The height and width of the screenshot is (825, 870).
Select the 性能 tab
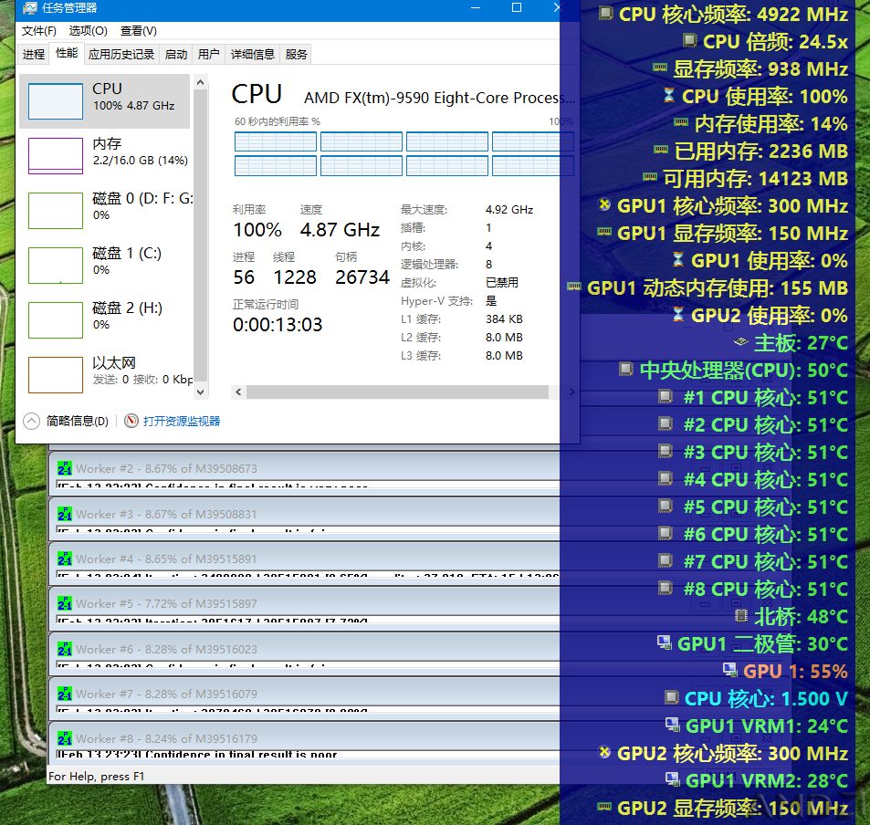[67, 53]
